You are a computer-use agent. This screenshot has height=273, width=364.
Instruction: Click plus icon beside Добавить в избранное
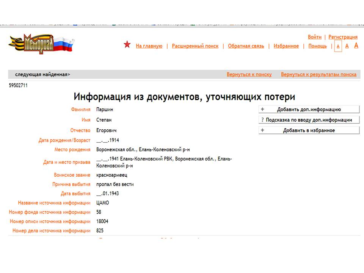click(x=262, y=130)
